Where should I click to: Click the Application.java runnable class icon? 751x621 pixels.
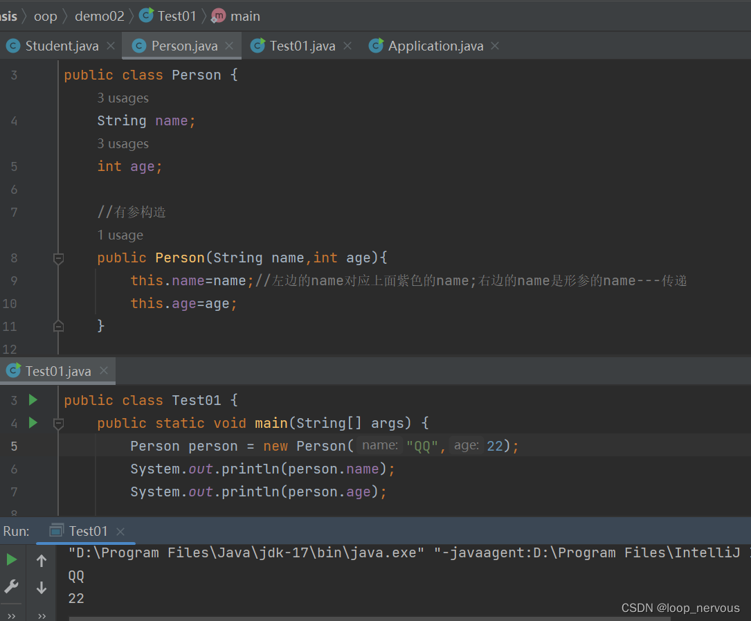tap(376, 46)
